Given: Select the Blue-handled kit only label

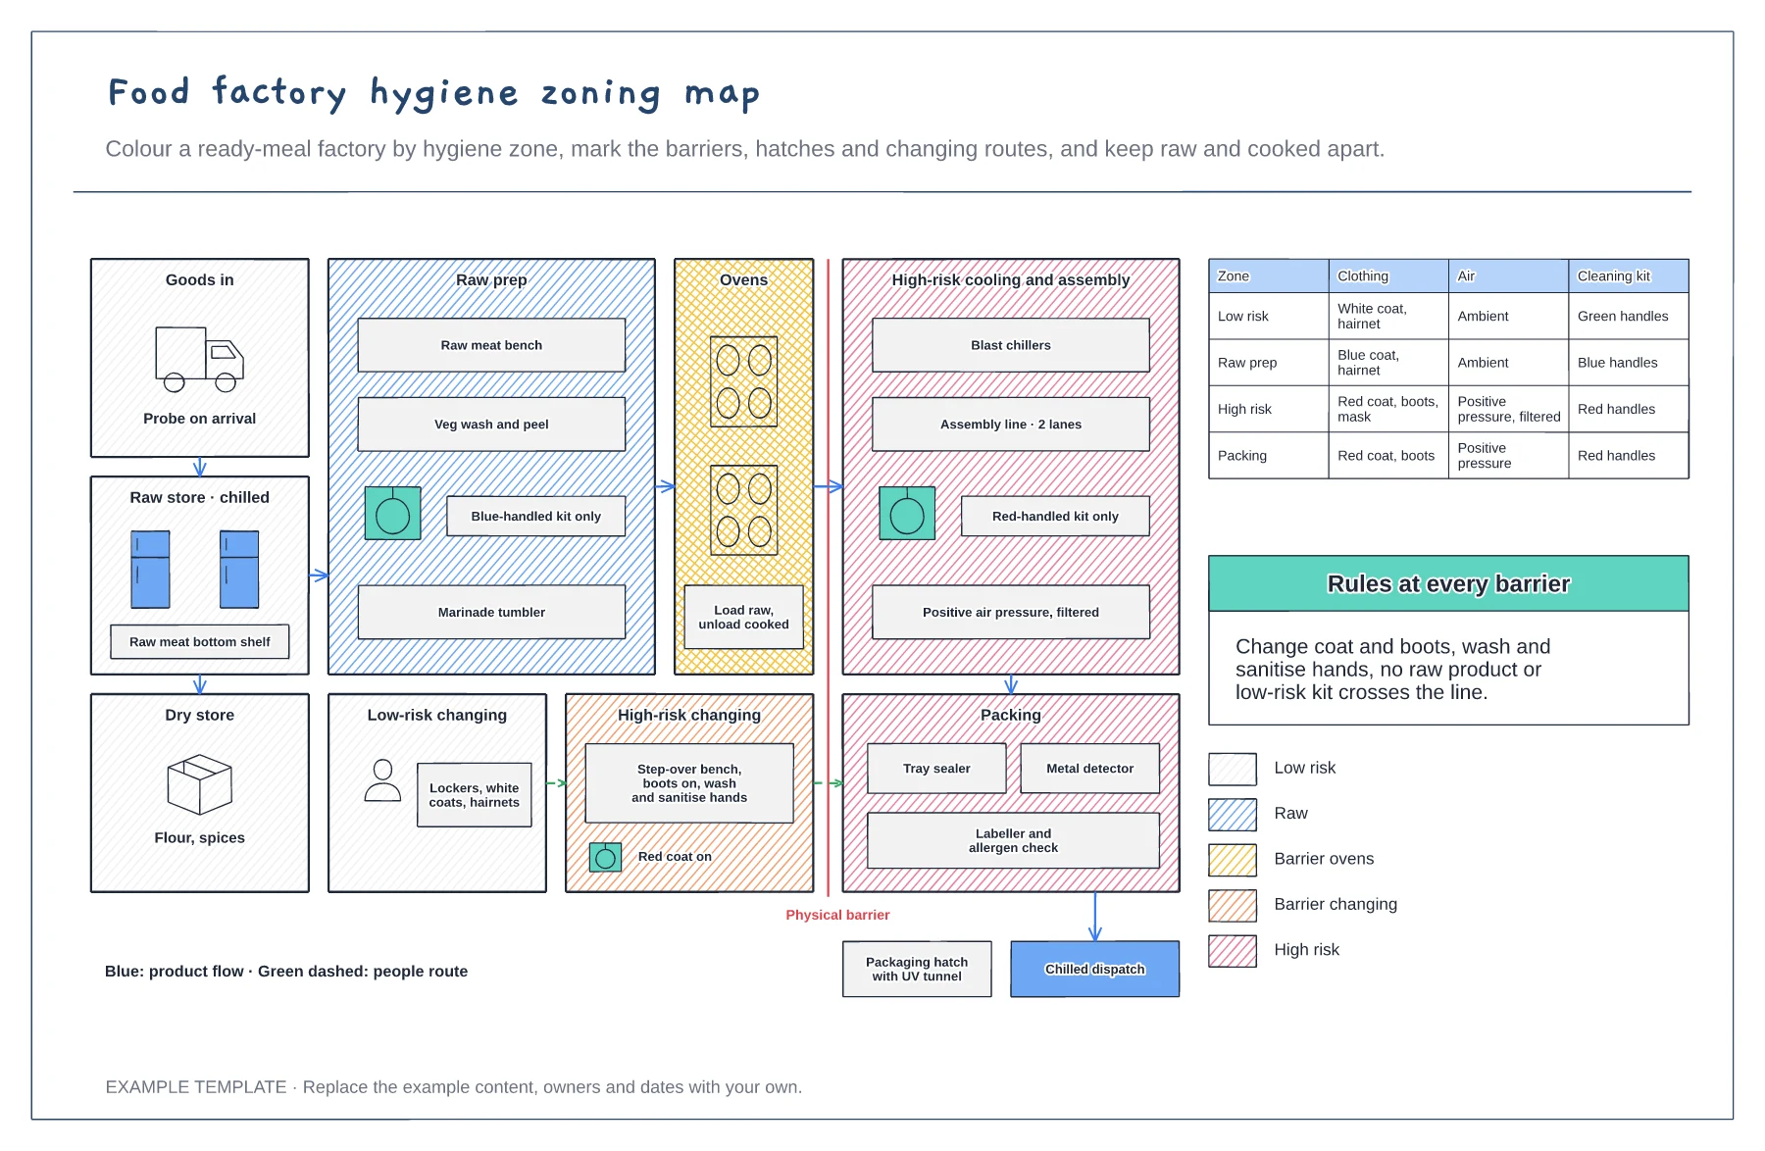Looking at the screenshot, I should coord(536,516).
